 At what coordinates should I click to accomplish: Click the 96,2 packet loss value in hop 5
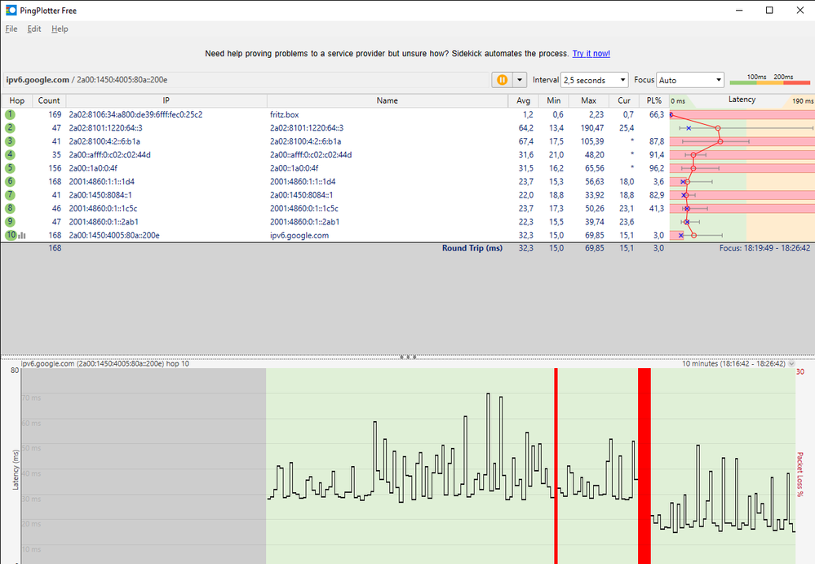(657, 168)
